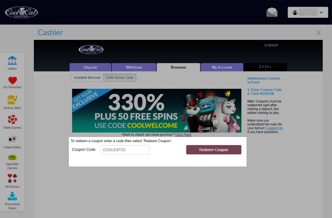Select the Available Bonuses sub-tab
This screenshot has width=332, height=218.
coord(87,78)
